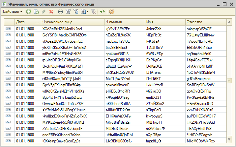Select cell уБХПhЖuZКВаQмПоYеБИ
236x147 pixels.
pos(73,48)
